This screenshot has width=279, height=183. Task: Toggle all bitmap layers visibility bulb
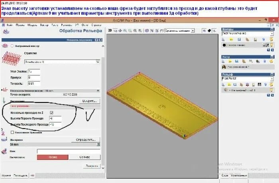(271, 62)
